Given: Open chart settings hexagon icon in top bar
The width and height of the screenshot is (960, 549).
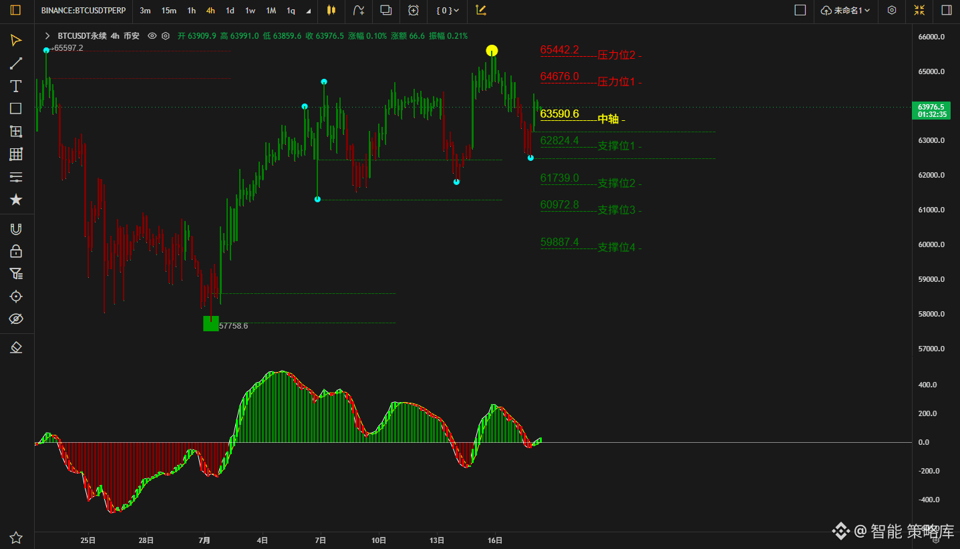Looking at the screenshot, I should pos(892,10).
